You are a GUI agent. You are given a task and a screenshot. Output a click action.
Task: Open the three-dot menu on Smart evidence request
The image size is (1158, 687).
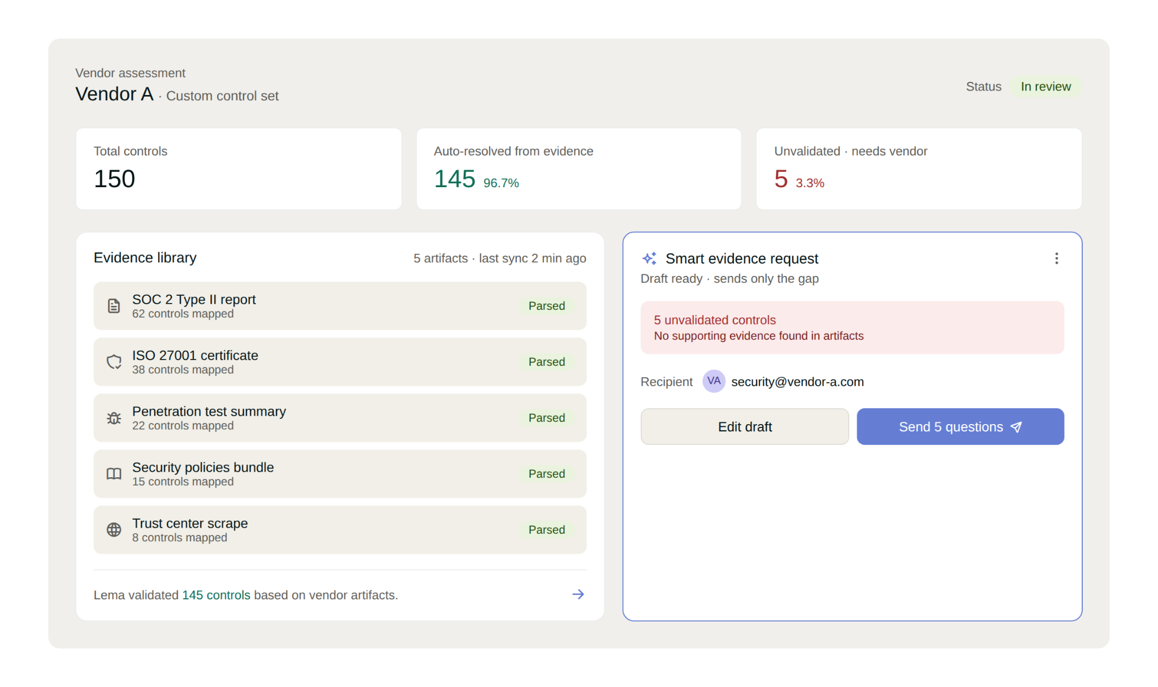(x=1056, y=258)
